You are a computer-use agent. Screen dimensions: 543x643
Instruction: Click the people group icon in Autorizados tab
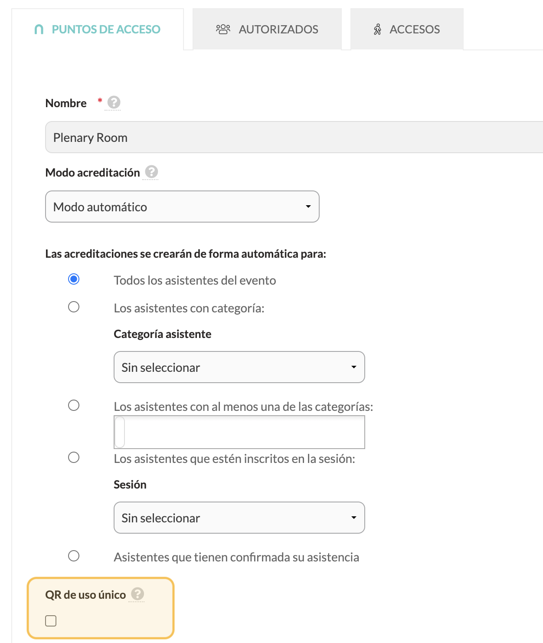[x=223, y=30]
